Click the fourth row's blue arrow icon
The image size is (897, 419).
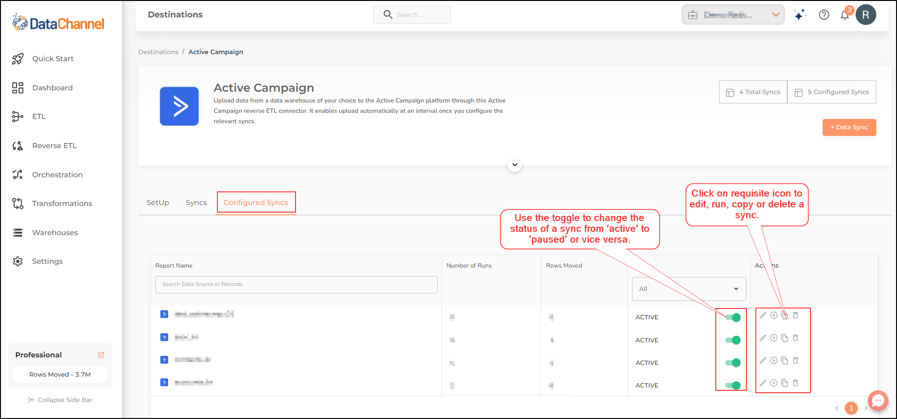(x=164, y=382)
